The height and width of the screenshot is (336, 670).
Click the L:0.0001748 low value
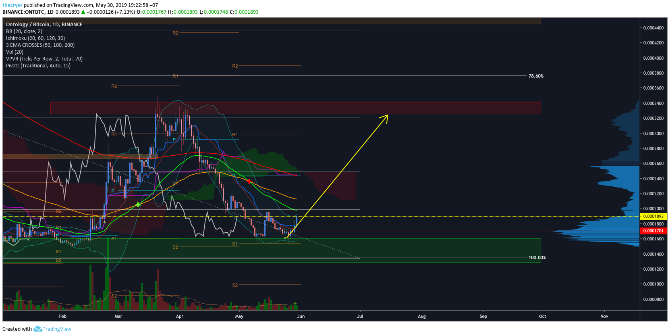tap(214, 12)
